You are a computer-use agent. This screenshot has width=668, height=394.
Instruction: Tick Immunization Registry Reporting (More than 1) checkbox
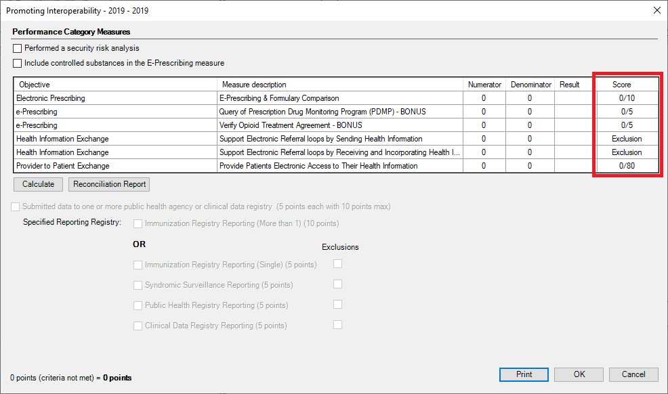coord(138,224)
